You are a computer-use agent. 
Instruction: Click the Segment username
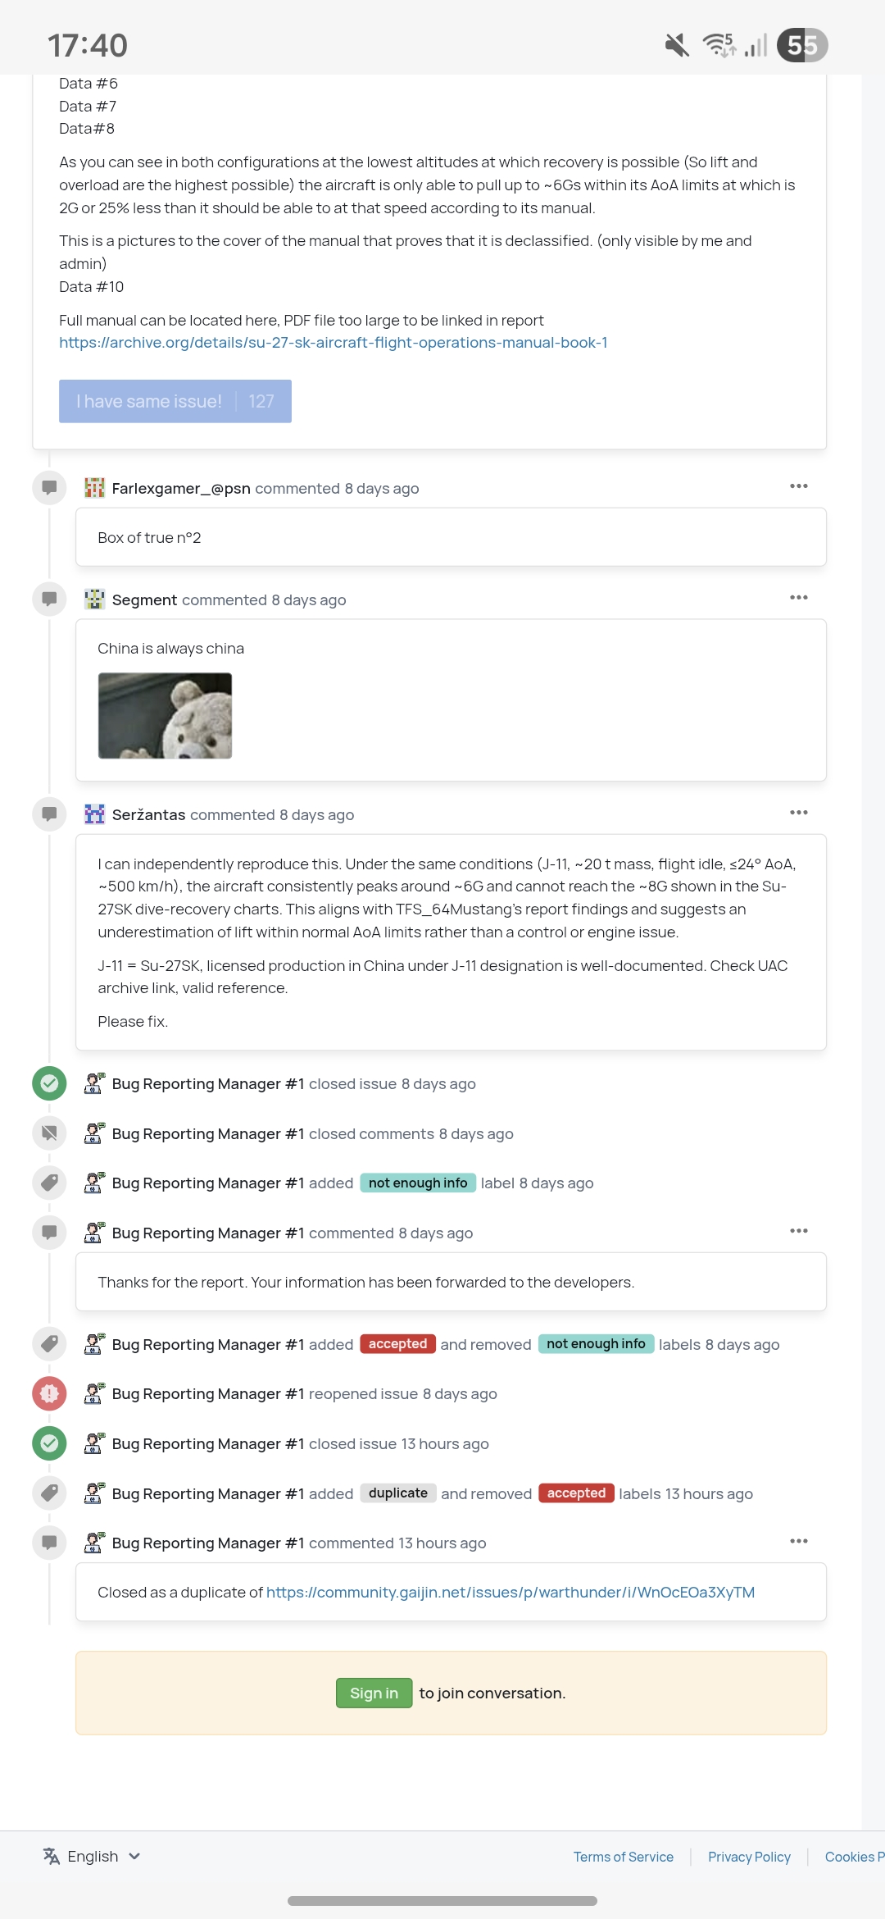(x=144, y=599)
